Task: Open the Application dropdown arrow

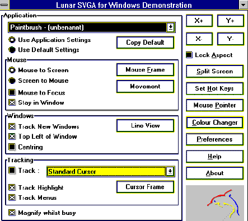Action: pos(171,27)
